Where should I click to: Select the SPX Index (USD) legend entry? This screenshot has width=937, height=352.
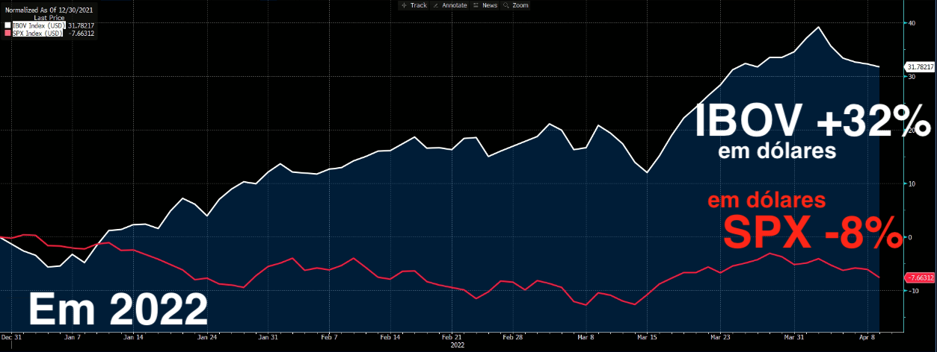pyautogui.click(x=37, y=33)
